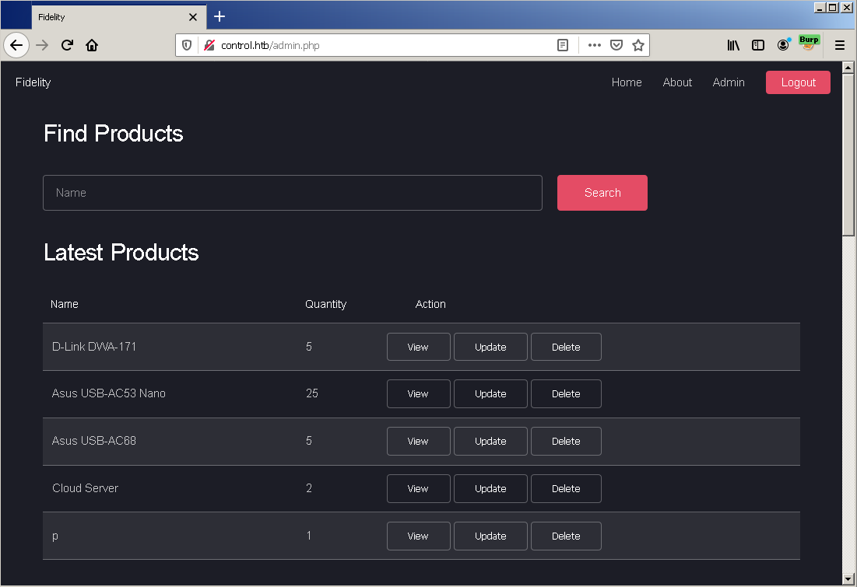
Task: View the Cloud Server product
Action: [418, 489]
